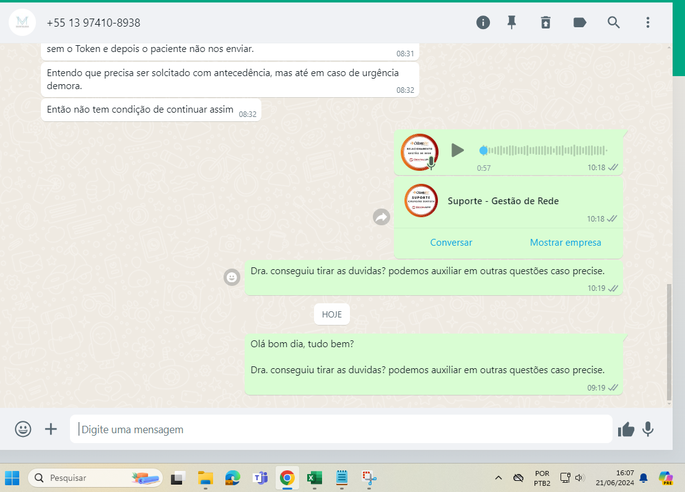The image size is (685, 492).
Task: Click Mostrar empresa on the contact card
Action: pyautogui.click(x=565, y=243)
